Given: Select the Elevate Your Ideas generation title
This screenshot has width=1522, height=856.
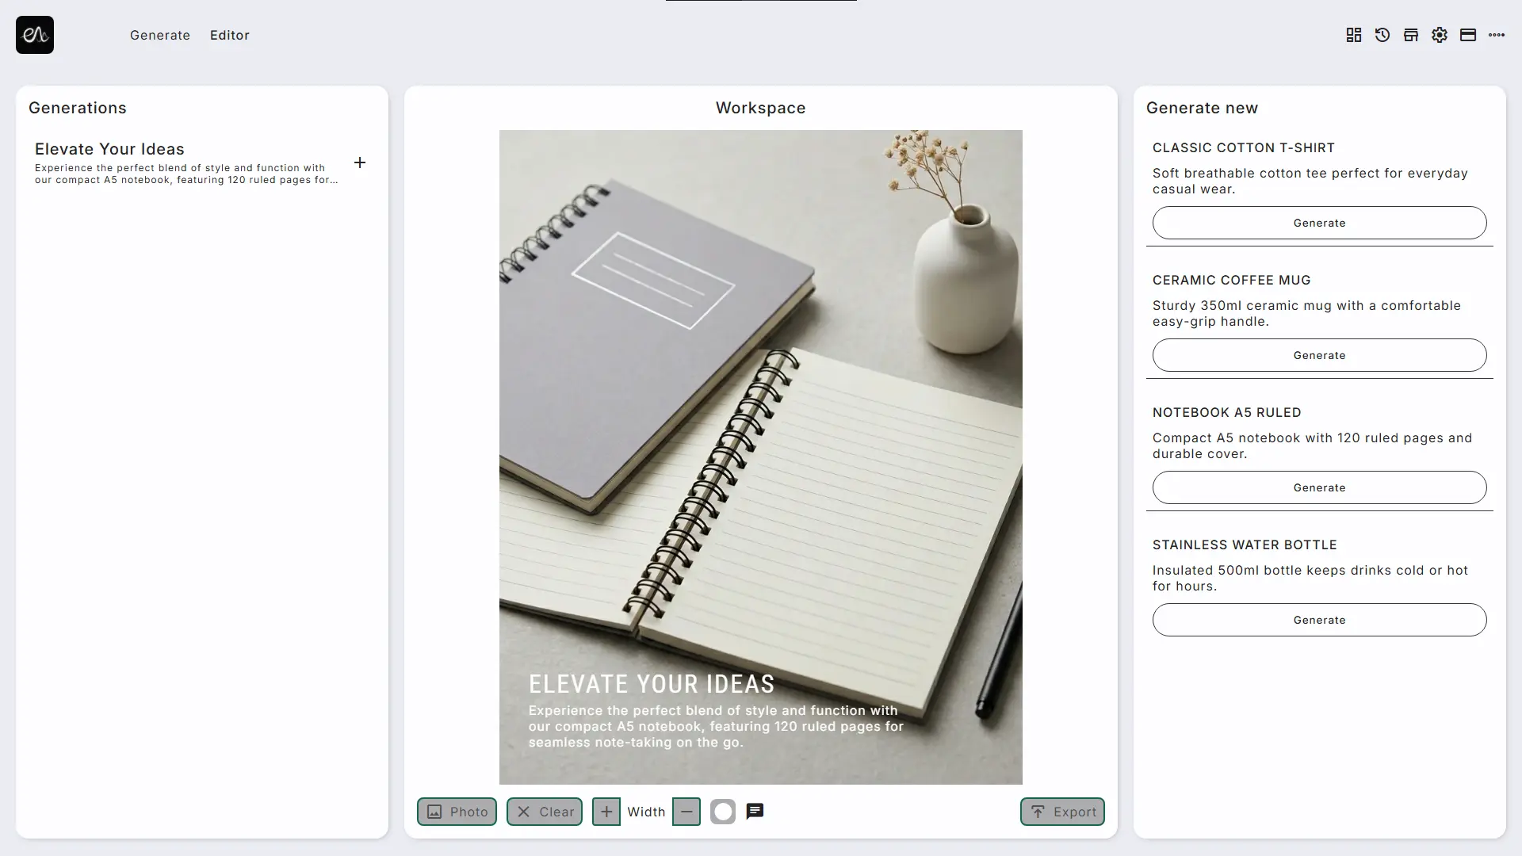Looking at the screenshot, I should tap(109, 149).
